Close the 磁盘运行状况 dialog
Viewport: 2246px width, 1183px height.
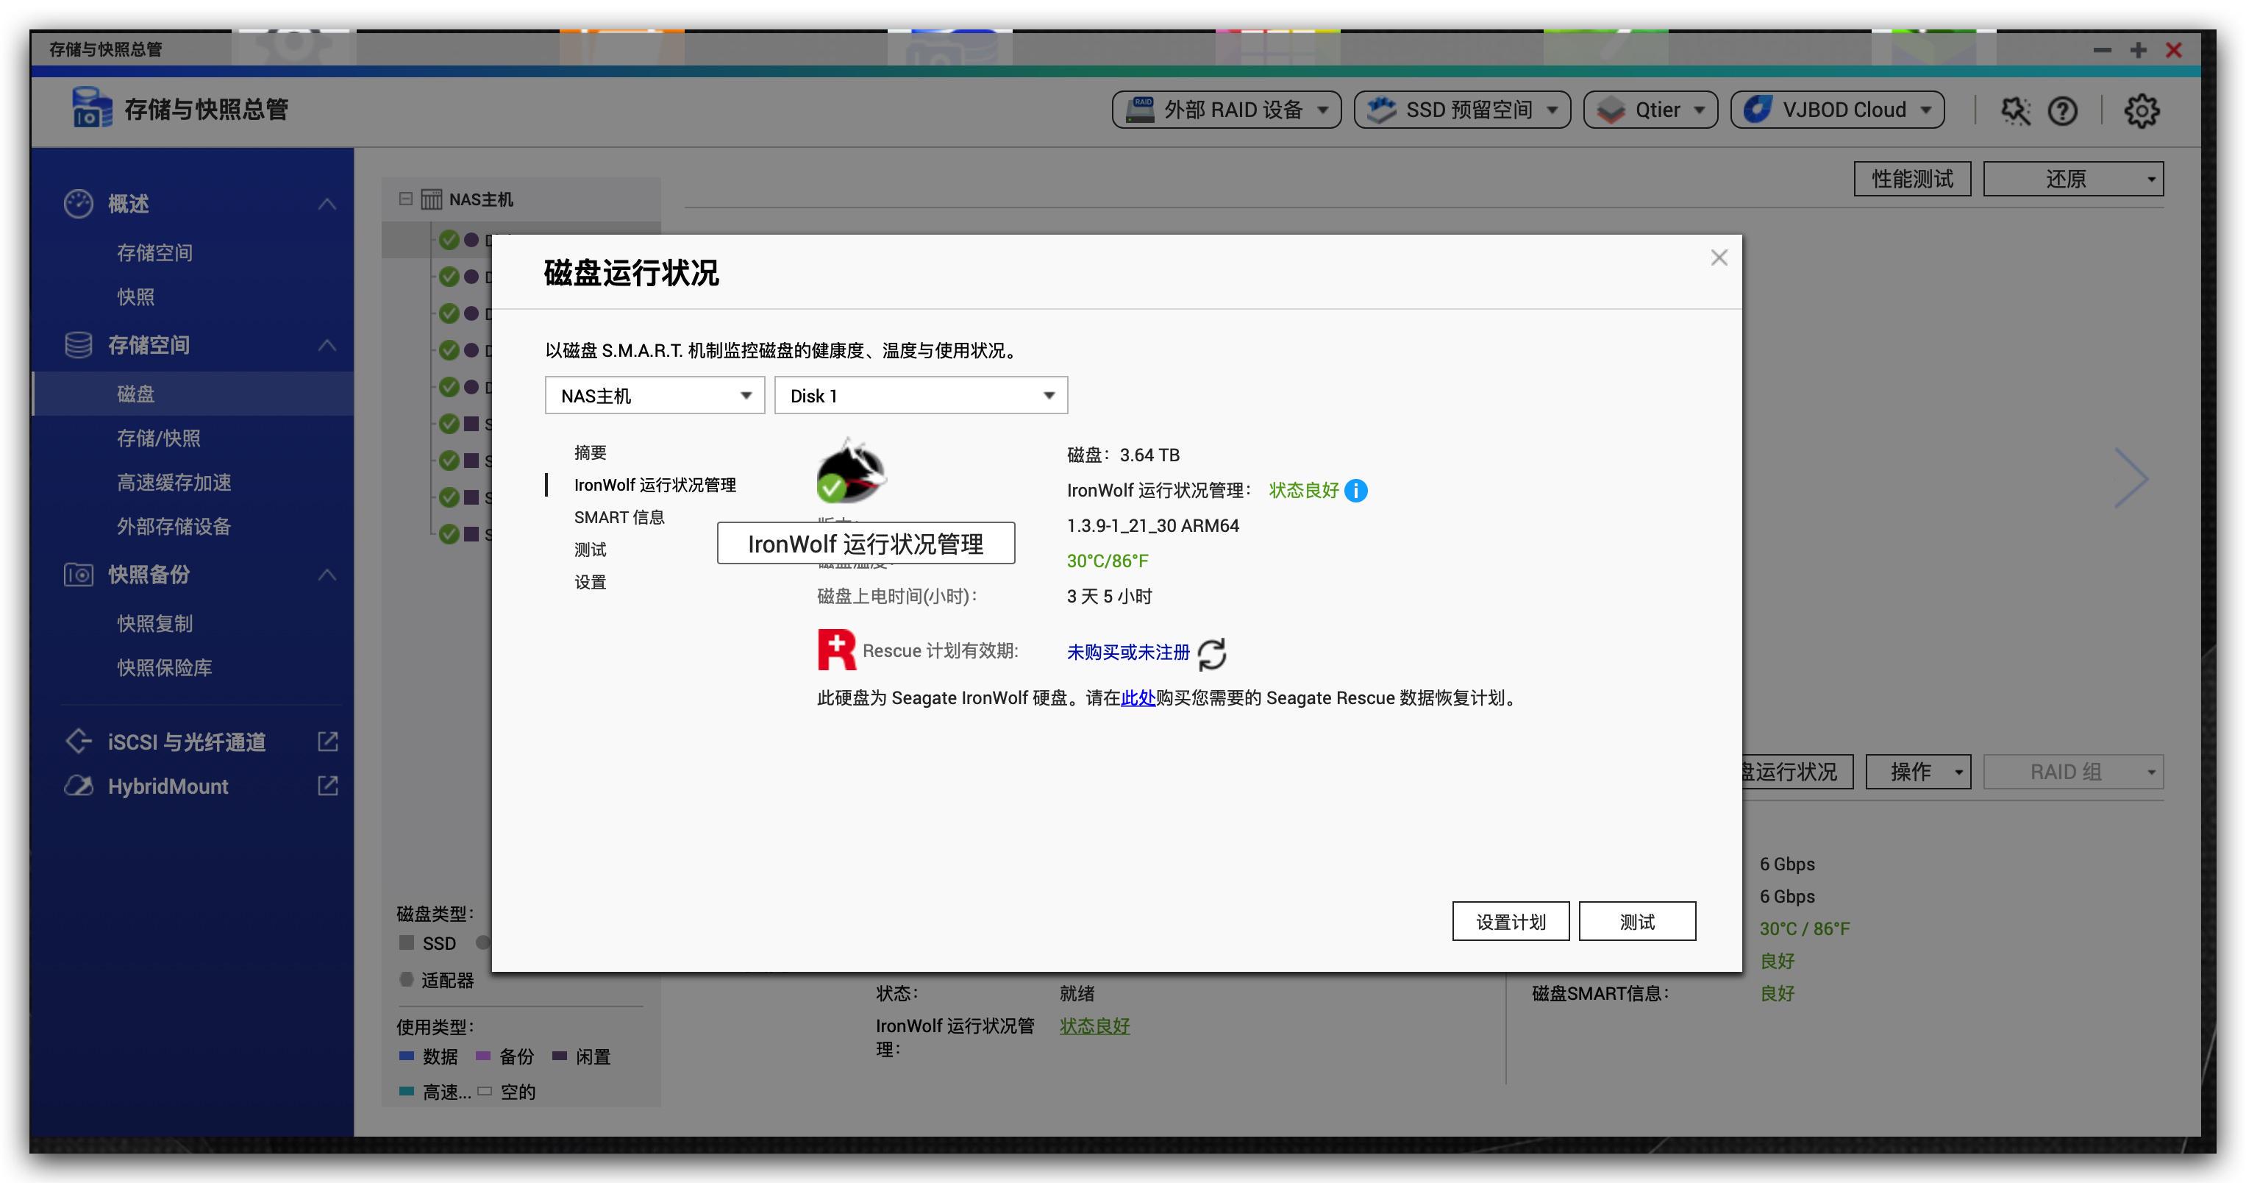pos(1719,257)
